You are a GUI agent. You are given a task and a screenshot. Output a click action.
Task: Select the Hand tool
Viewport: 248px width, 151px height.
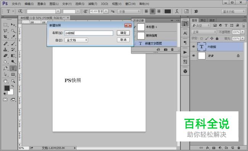[5, 81]
